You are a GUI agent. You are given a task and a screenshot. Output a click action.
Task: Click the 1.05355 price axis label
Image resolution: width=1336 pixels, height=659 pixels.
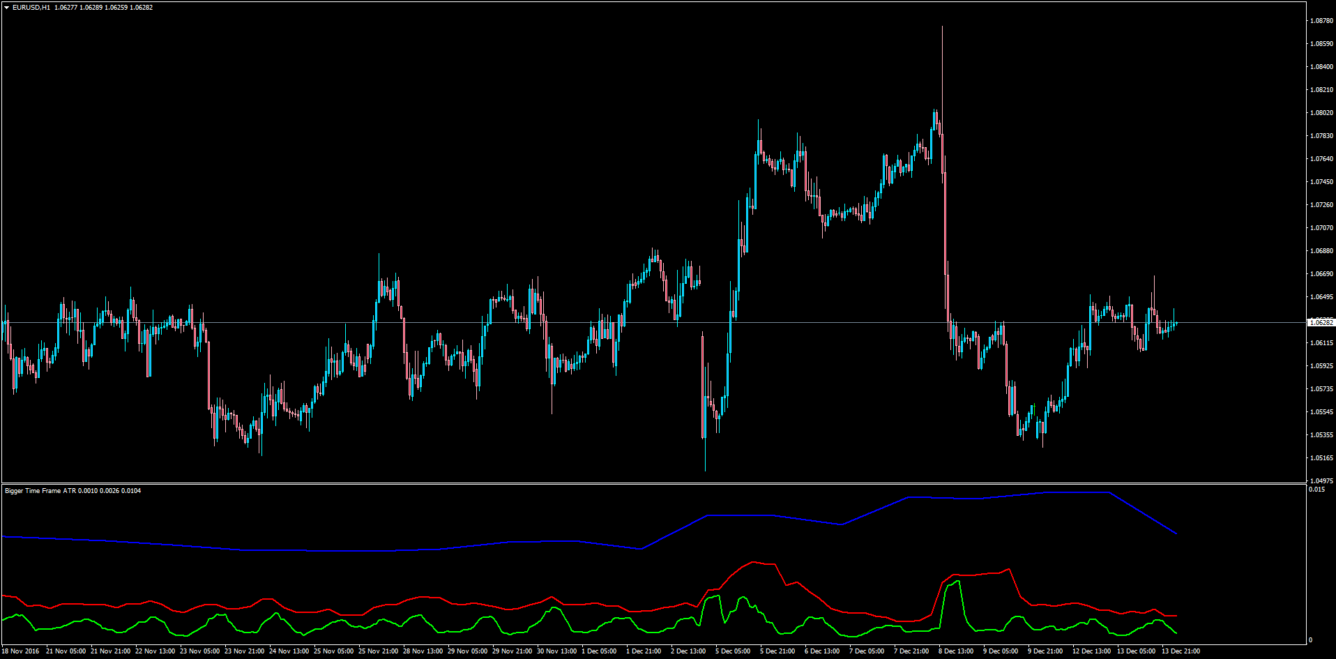(1321, 435)
